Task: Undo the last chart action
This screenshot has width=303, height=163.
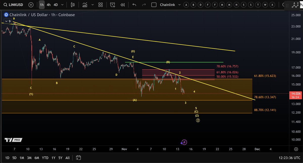Action: (134, 5)
